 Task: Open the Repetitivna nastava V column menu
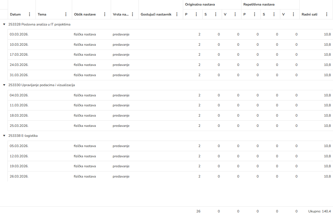coord(293,14)
